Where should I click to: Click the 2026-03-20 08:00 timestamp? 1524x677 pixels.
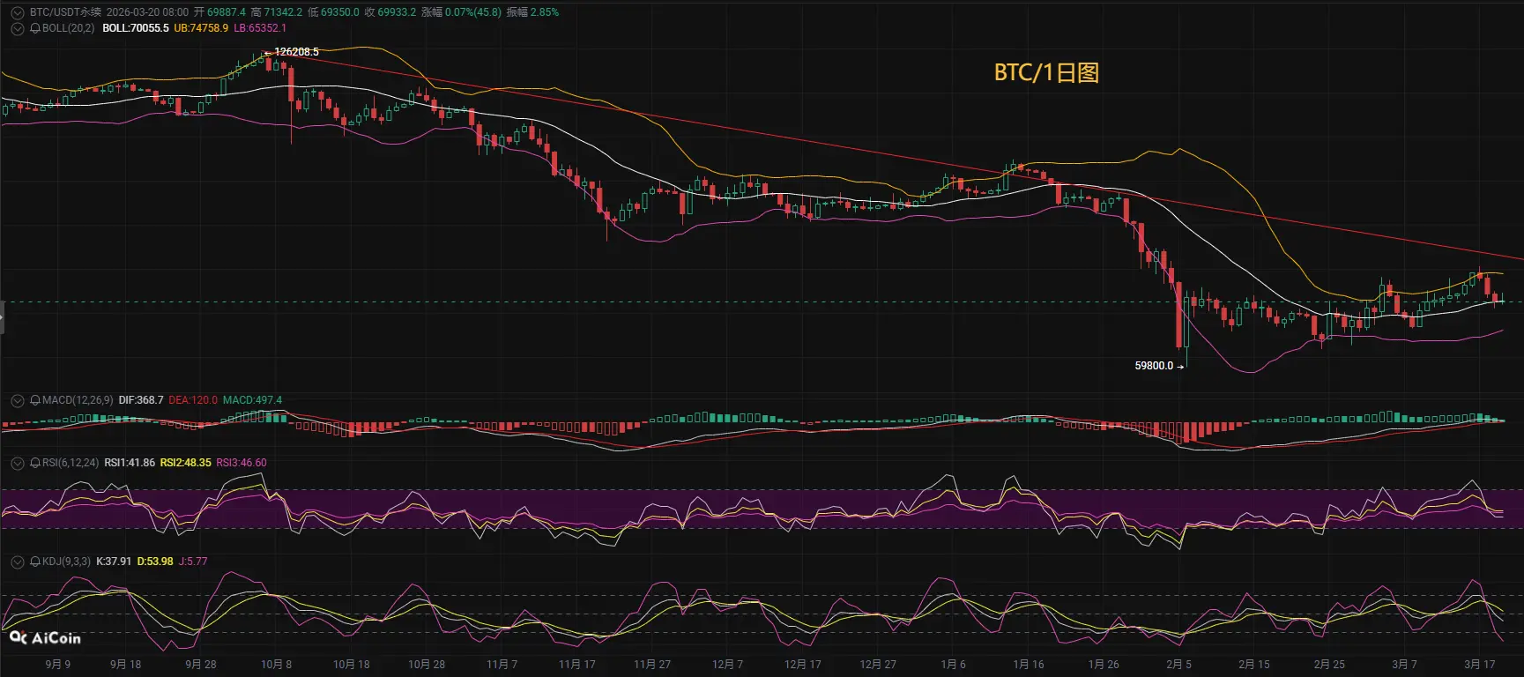147,12
